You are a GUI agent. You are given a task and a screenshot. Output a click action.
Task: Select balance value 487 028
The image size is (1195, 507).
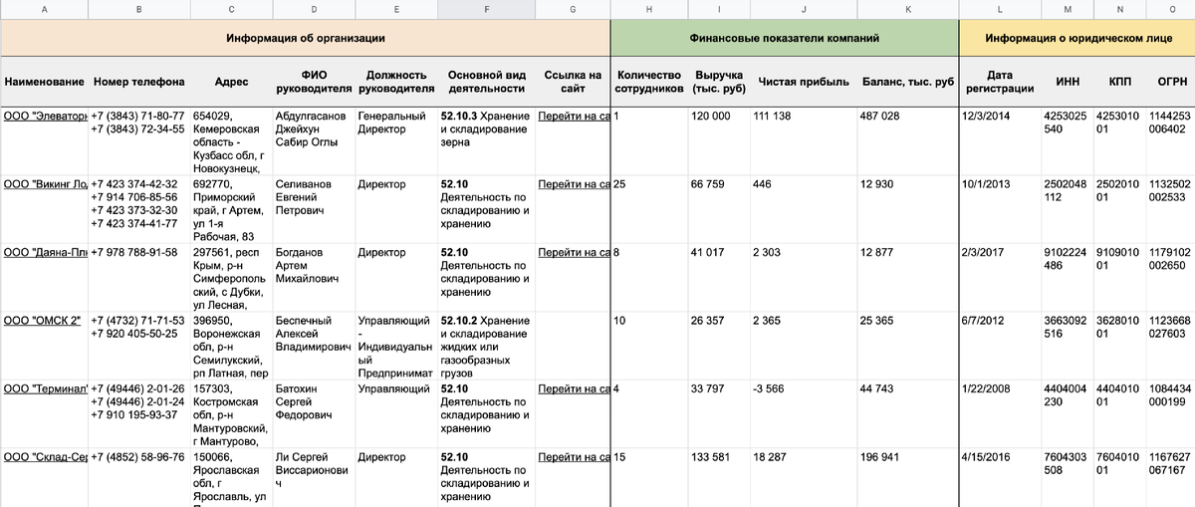pyautogui.click(x=907, y=139)
